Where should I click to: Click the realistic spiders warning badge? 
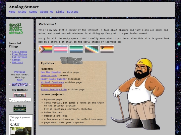click(51, 86)
